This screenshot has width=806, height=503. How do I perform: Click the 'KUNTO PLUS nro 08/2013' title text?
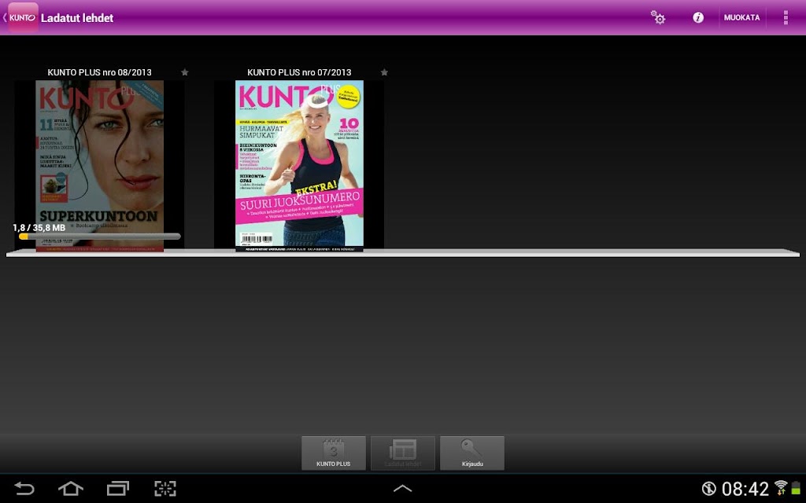pos(100,72)
